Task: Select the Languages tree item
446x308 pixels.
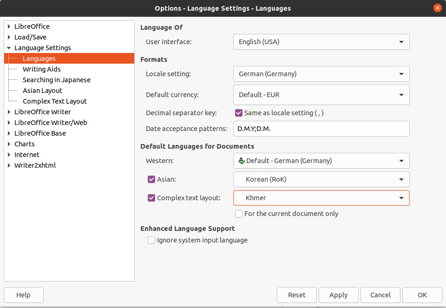Action: [69, 58]
